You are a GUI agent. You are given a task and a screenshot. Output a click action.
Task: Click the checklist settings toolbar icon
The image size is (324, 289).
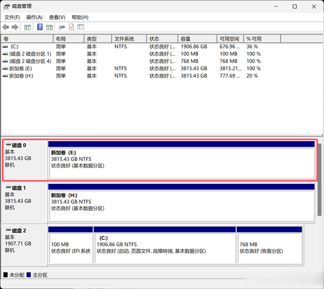(81, 27)
